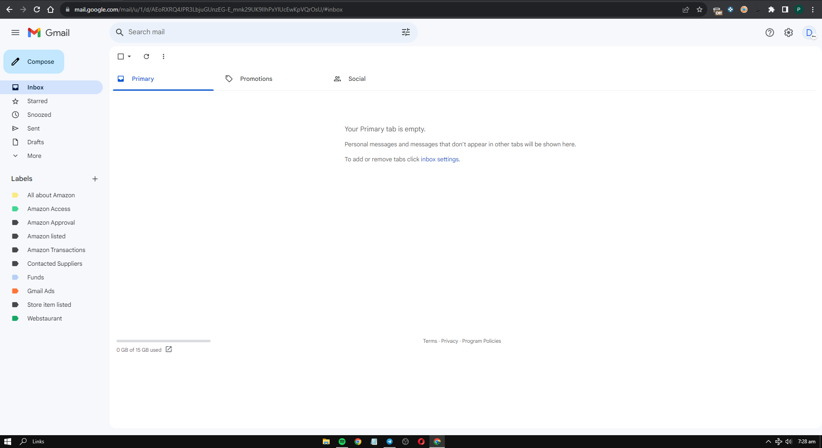This screenshot has height=448, width=822.
Task: Tick the select all checkbox
Action: click(121, 56)
